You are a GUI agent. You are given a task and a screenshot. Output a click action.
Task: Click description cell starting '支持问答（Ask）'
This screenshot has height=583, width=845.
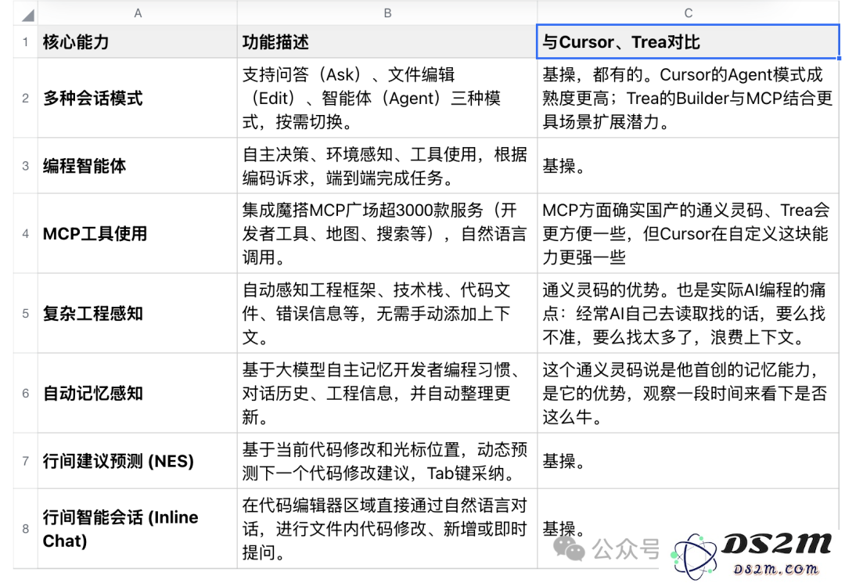[x=387, y=98]
